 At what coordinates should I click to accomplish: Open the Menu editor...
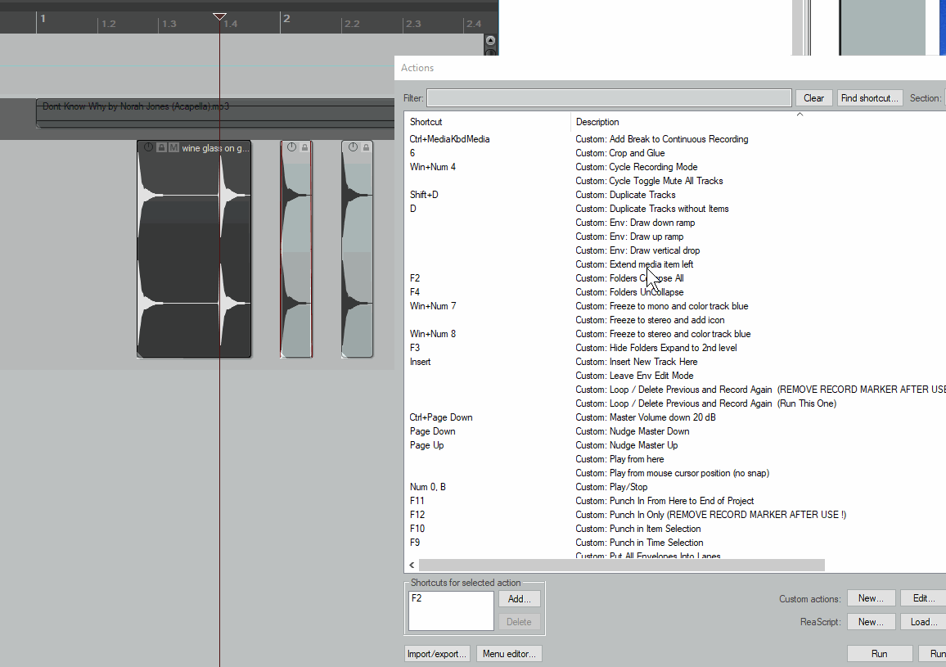pyautogui.click(x=509, y=654)
